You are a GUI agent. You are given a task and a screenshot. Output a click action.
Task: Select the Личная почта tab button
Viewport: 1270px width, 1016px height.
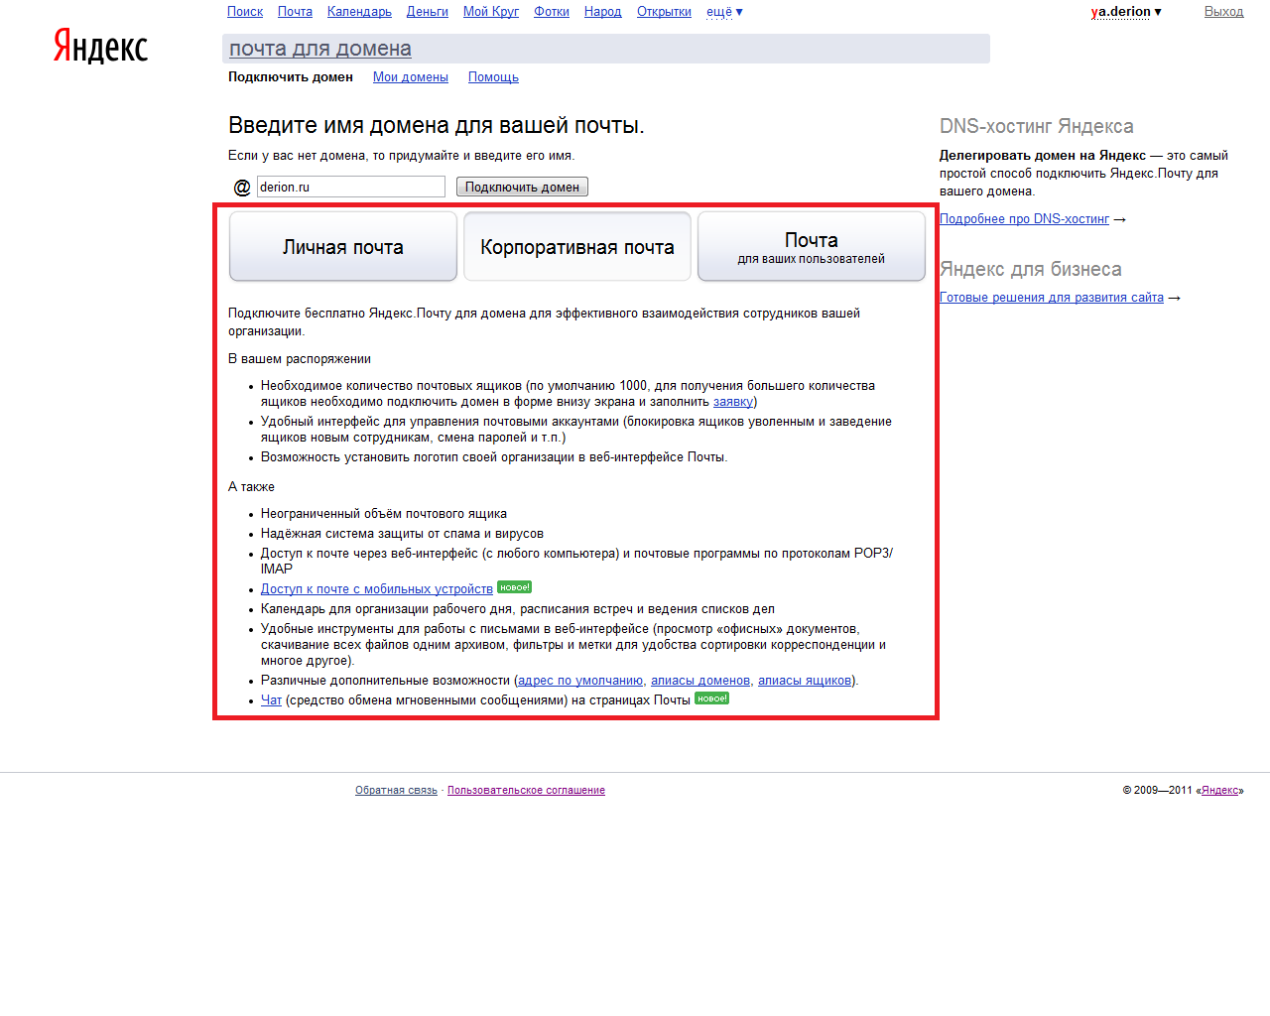coord(343,247)
